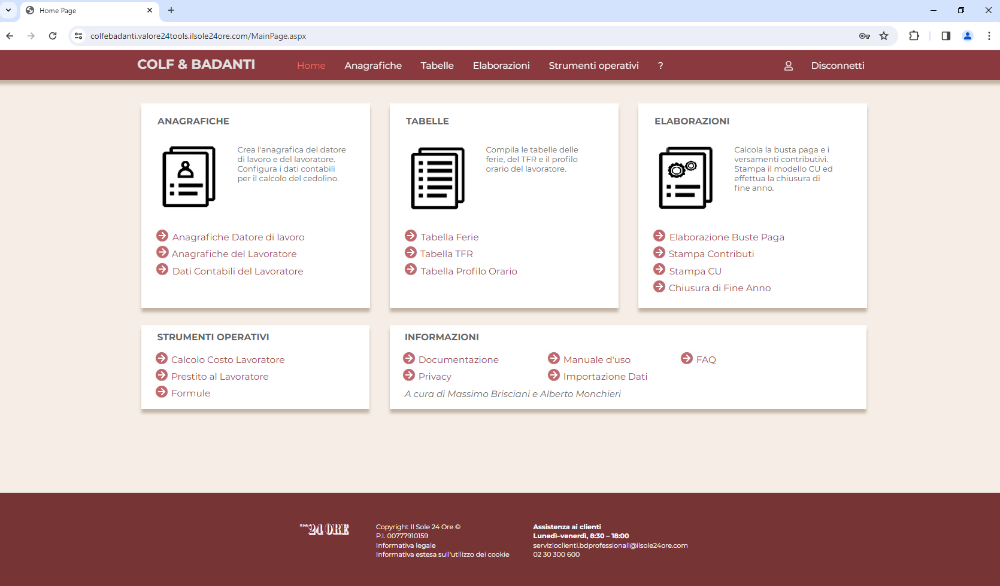
Task: Open the browser extensions puzzle icon
Action: coord(914,36)
